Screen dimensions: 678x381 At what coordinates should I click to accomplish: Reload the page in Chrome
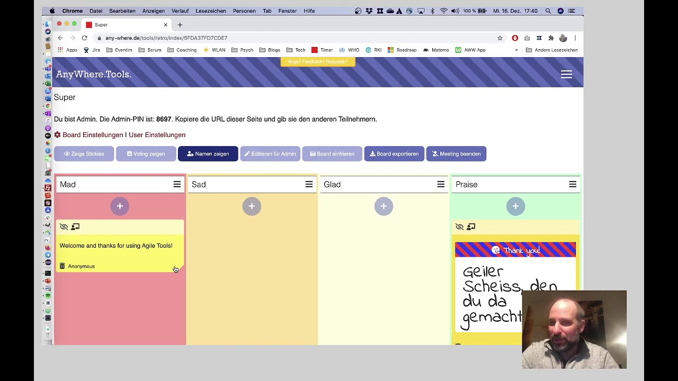(84, 38)
